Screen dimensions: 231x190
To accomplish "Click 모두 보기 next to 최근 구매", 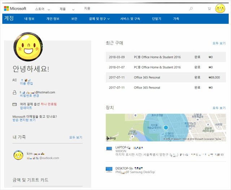I will click(219, 43).
